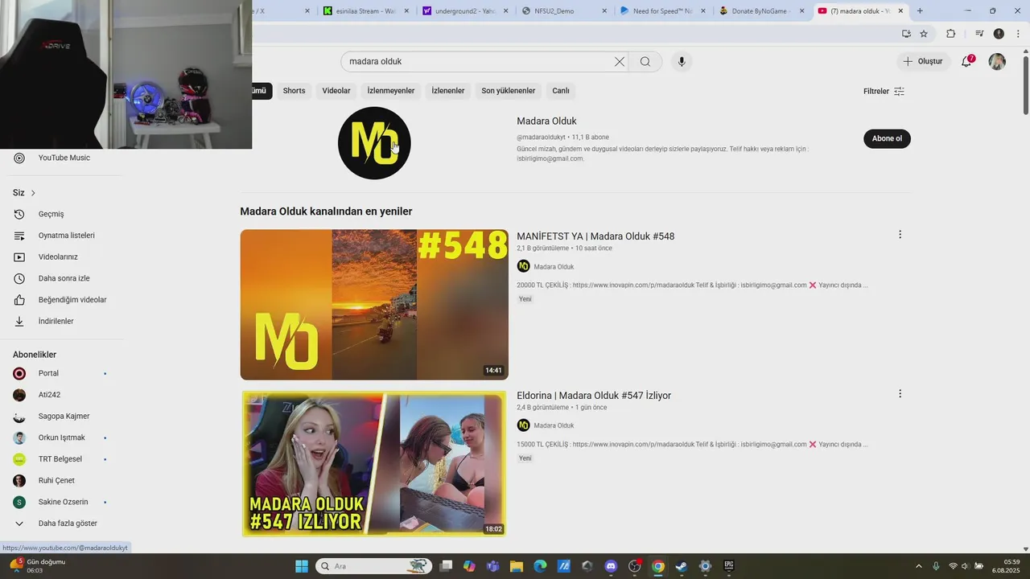
Task: Open Discord from the taskbar
Action: (x=611, y=566)
